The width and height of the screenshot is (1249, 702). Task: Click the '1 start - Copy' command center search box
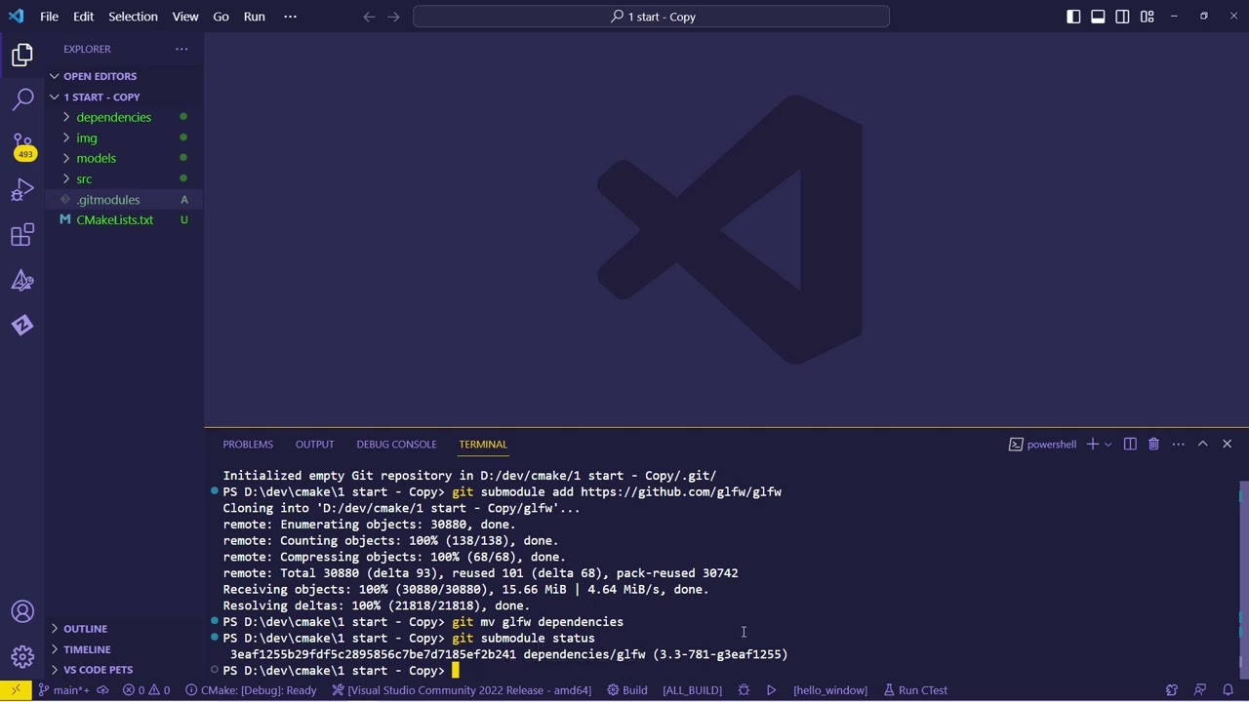tap(651, 17)
